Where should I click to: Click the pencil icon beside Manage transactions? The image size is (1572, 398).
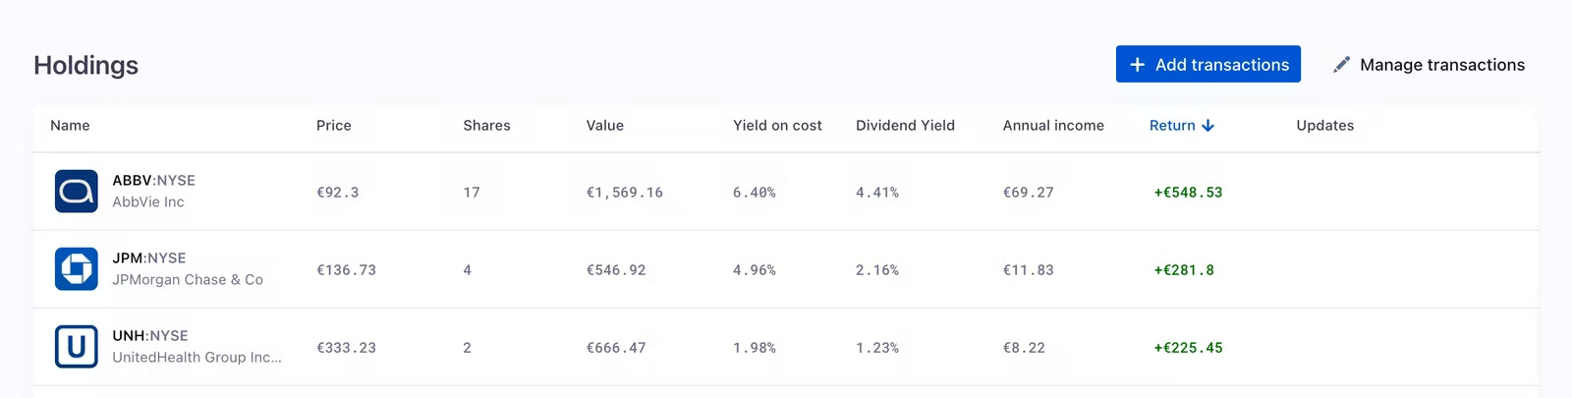click(x=1341, y=65)
